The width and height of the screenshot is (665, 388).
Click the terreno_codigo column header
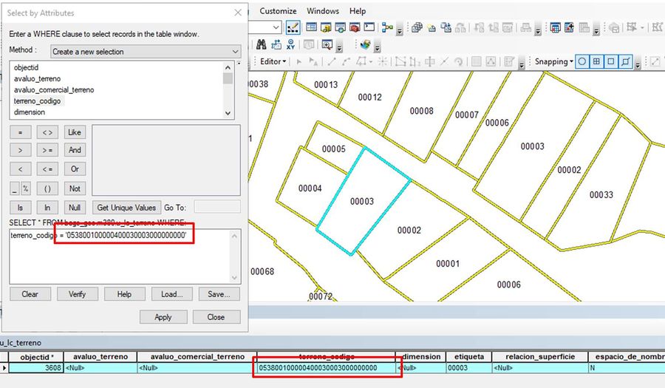coord(326,357)
